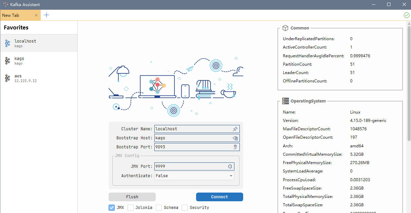Click the Bootstrap Host input field
Viewport: 411px width, 213px height.
(x=197, y=138)
